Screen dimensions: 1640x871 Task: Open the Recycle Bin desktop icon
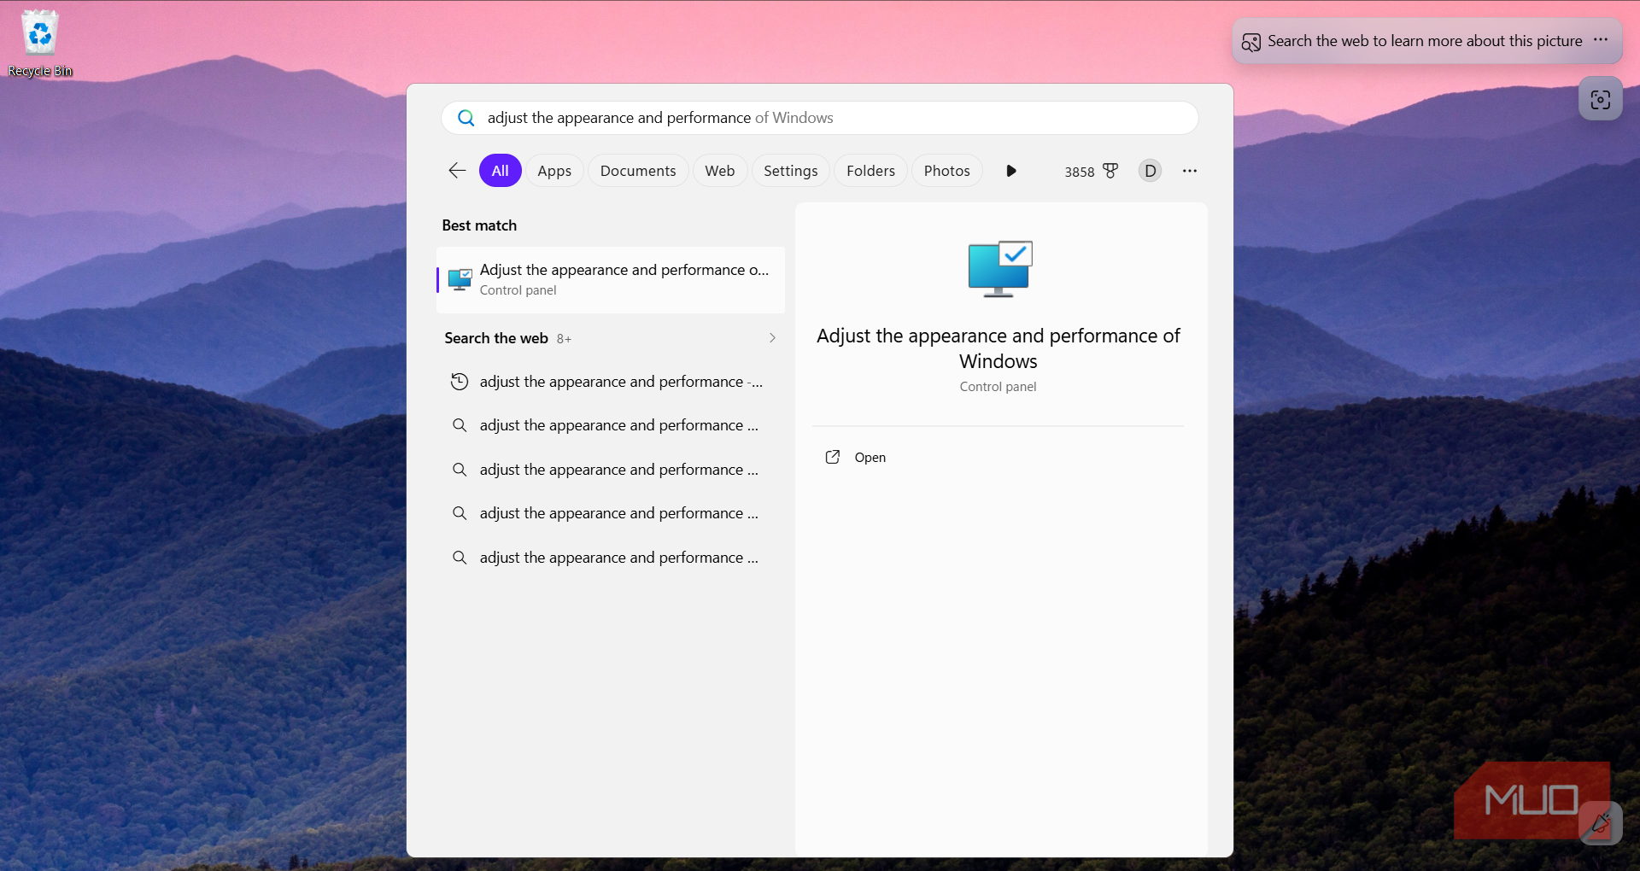(40, 44)
